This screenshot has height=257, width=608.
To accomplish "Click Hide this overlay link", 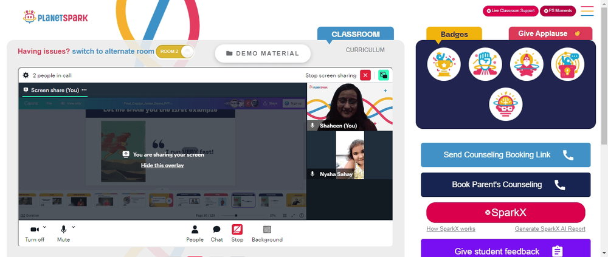I will pyautogui.click(x=162, y=165).
